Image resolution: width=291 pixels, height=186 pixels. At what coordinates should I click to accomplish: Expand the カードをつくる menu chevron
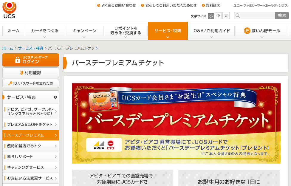point(44,37)
